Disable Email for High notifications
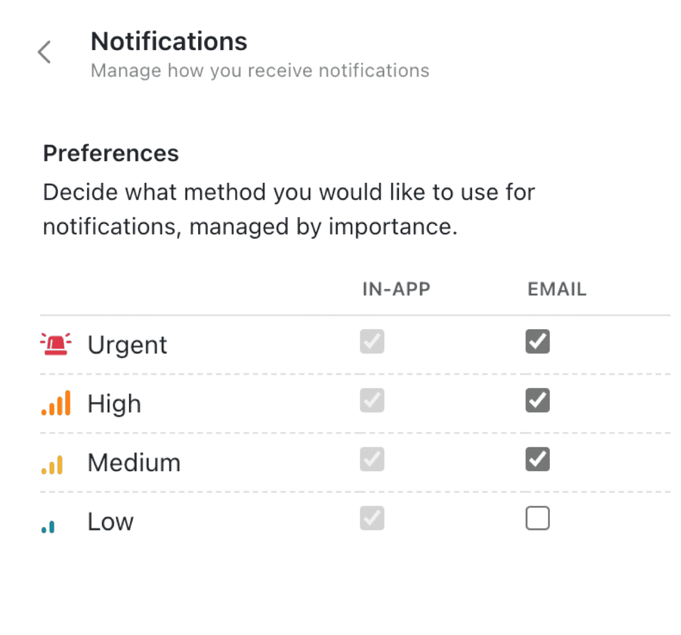This screenshot has width=681, height=635. 537,400
